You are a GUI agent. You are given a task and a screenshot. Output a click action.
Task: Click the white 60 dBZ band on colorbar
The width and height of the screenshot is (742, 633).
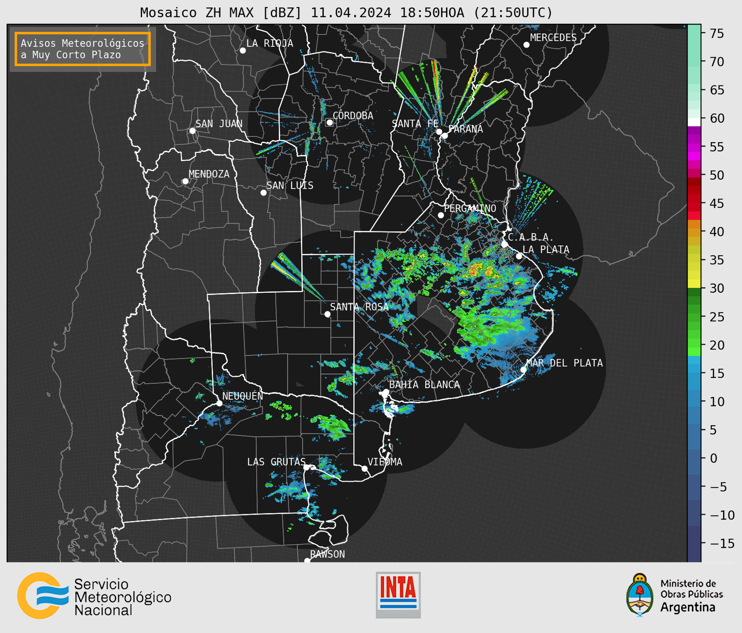click(694, 122)
